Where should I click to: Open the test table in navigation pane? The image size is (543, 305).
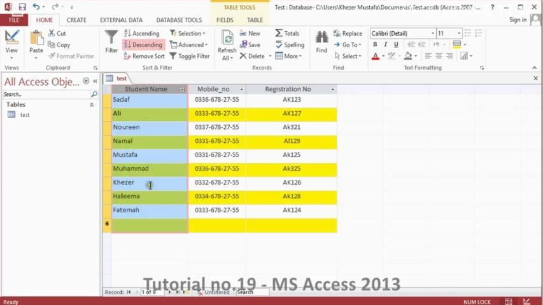[24, 115]
